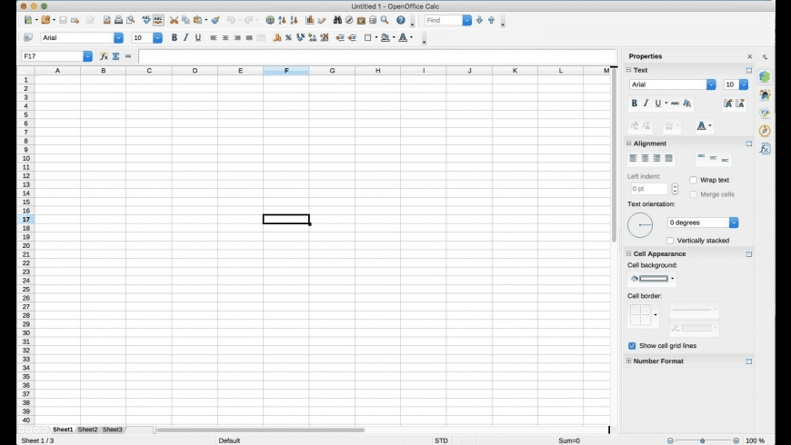The width and height of the screenshot is (791, 445).
Task: Open Styles and Formatting in formatting toolbar
Action: tap(28, 38)
